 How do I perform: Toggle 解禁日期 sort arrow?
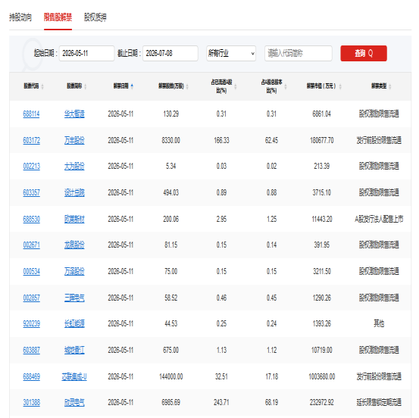(132, 86)
